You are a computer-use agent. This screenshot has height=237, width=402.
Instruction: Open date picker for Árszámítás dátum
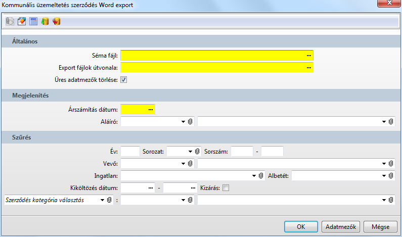point(151,110)
